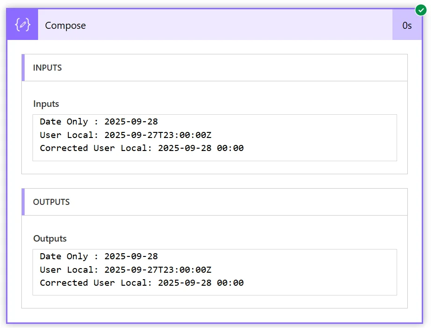Click the 2025-09-27T23:00:00Z value in Outputs
This screenshot has height=328, width=431.
(158, 270)
